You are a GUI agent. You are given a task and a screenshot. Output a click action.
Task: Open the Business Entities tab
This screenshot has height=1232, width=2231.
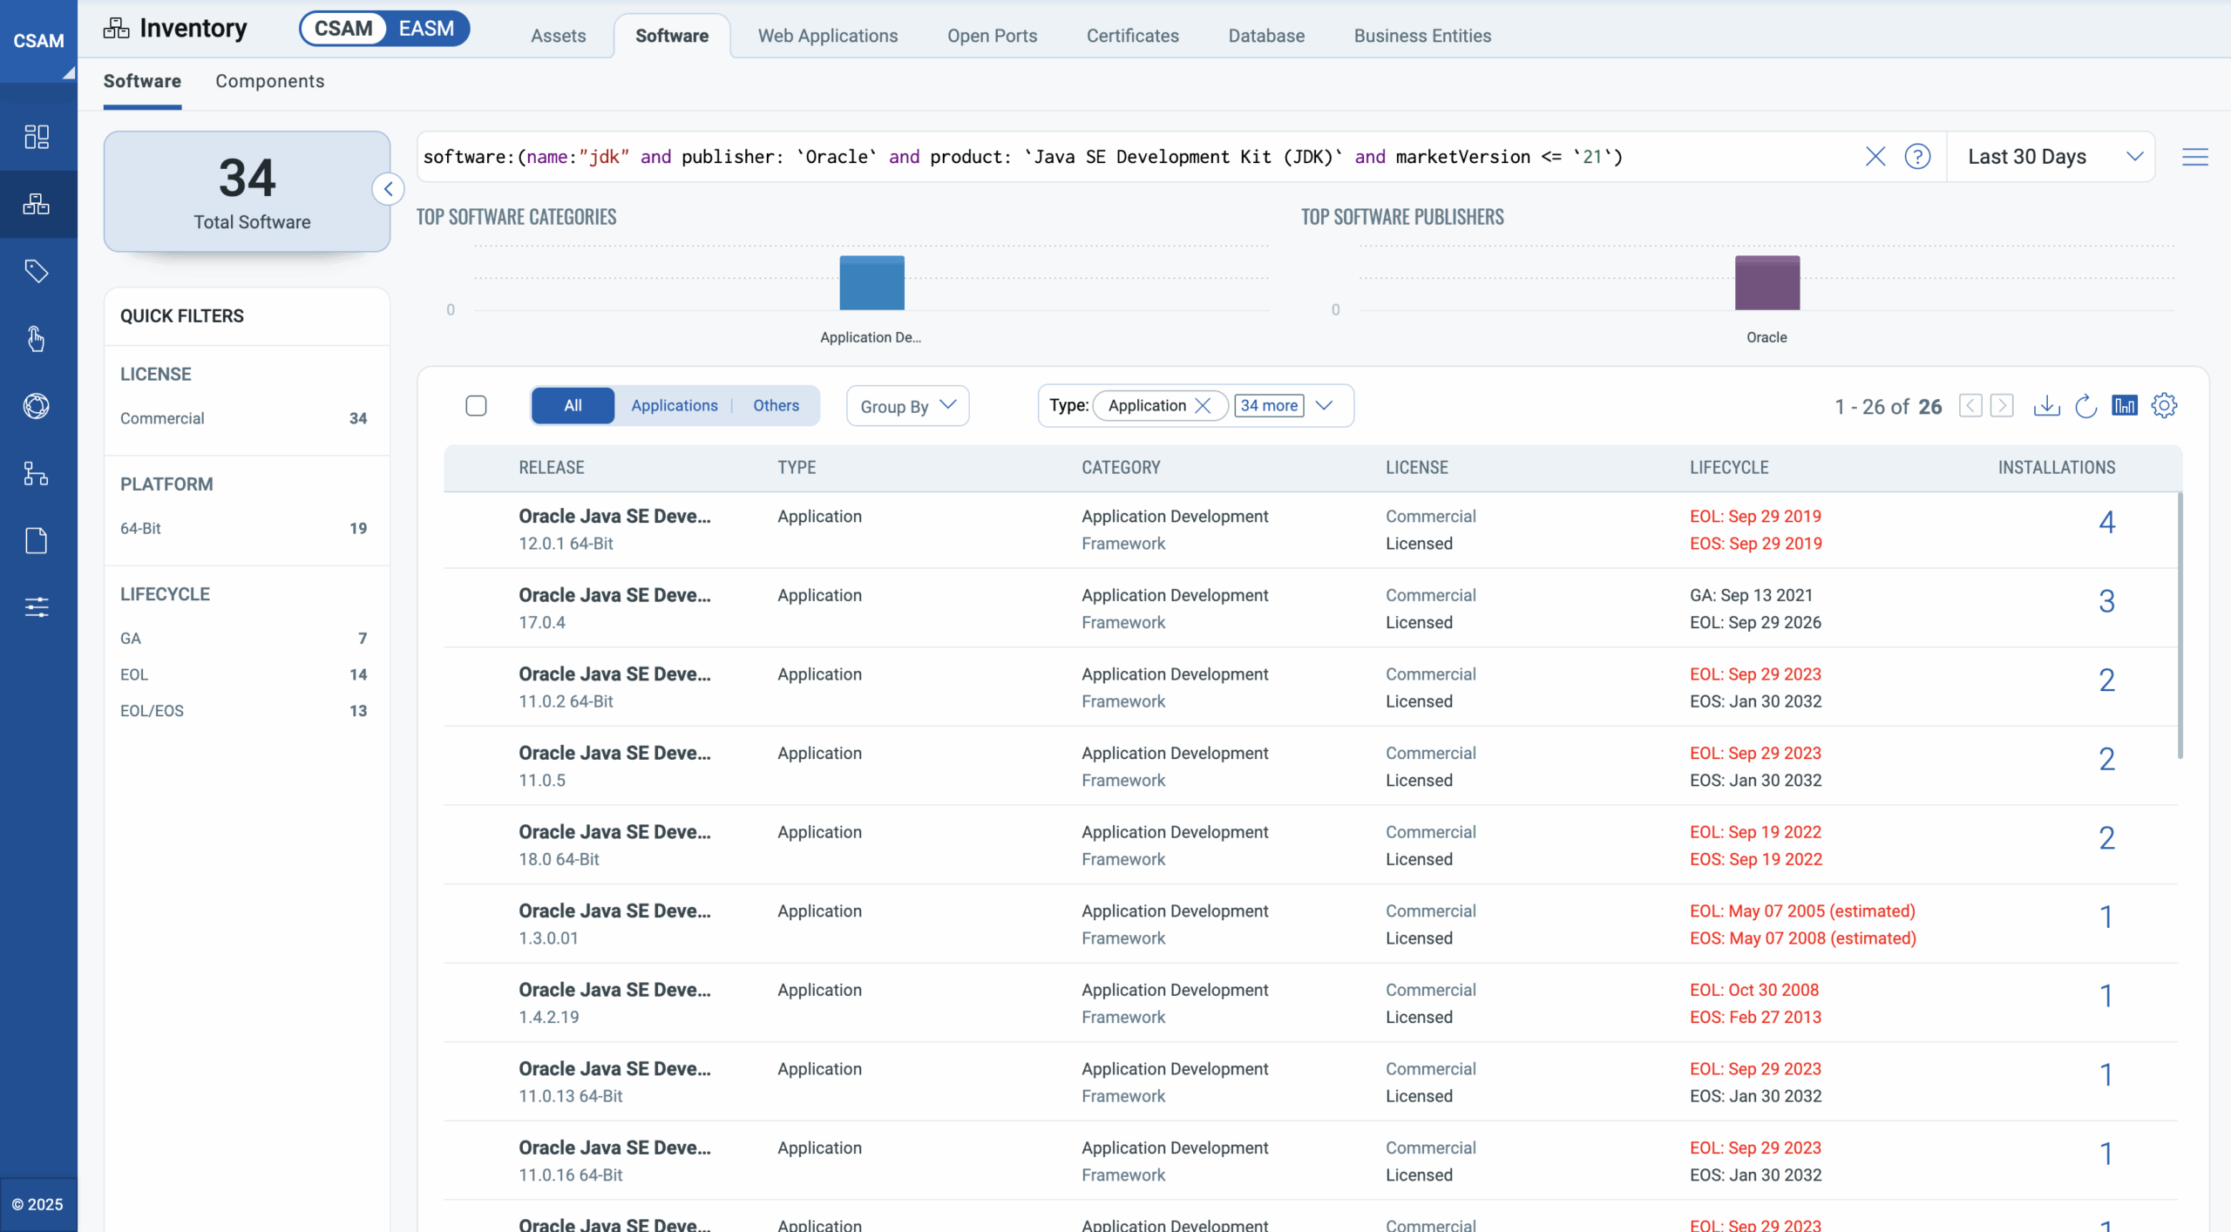point(1422,36)
